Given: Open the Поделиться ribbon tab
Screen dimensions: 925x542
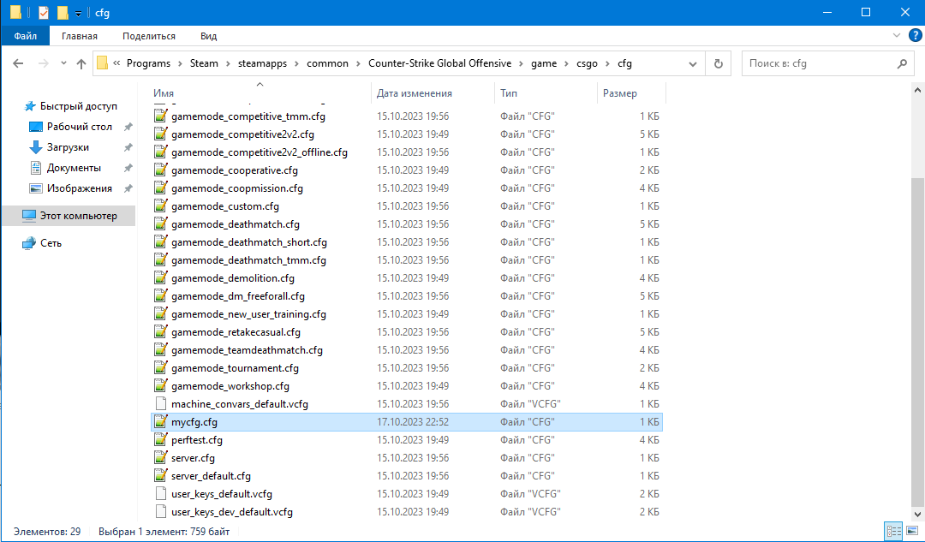Looking at the screenshot, I should click(x=149, y=36).
